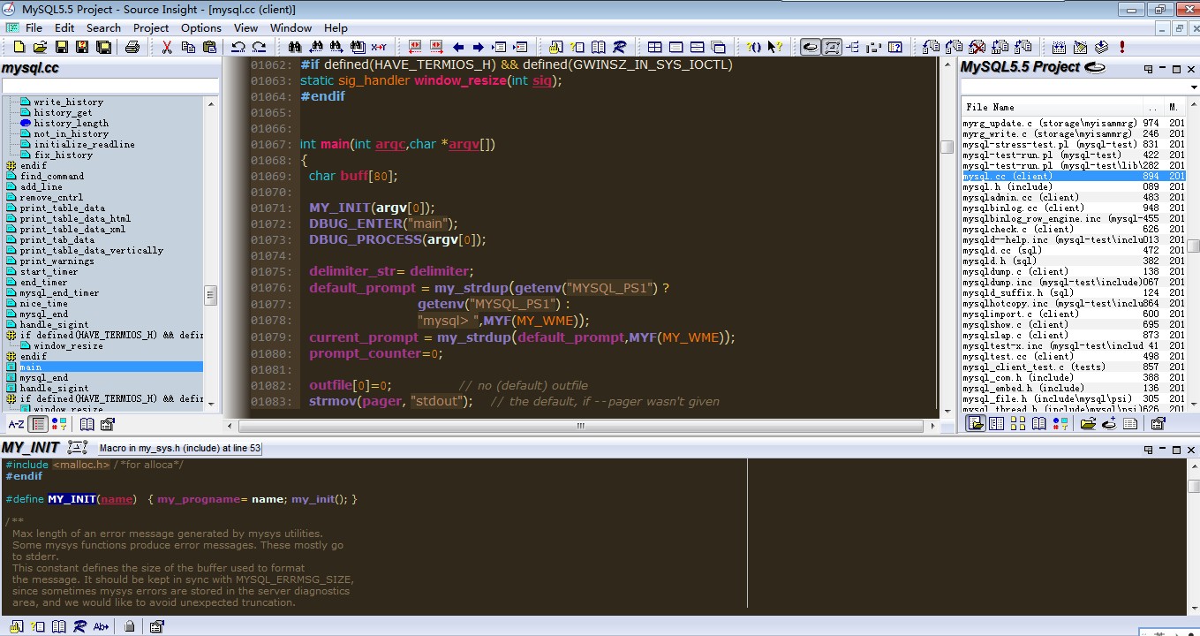Click project file name input field

tap(1073, 87)
